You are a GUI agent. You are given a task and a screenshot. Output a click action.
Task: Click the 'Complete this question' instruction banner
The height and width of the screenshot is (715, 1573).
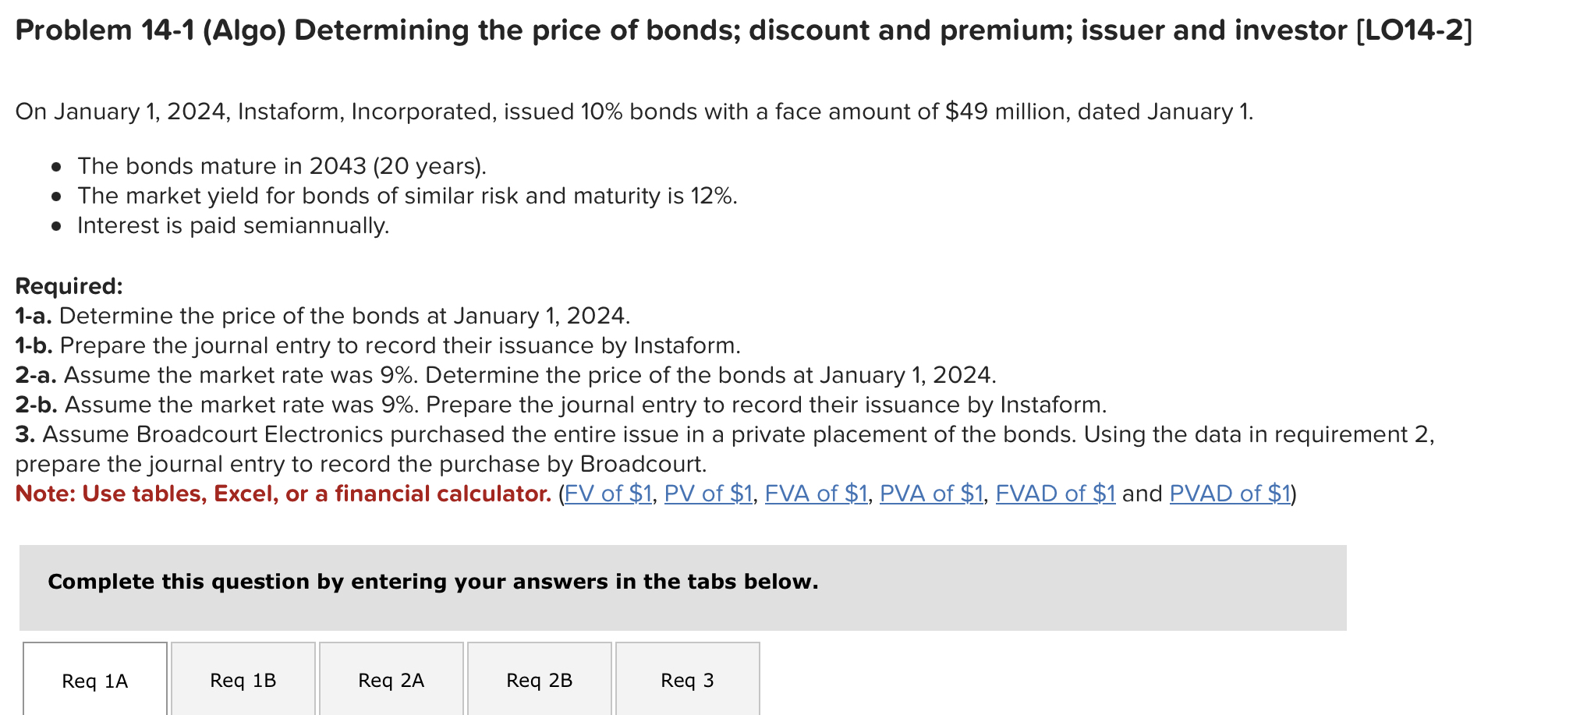click(x=433, y=582)
